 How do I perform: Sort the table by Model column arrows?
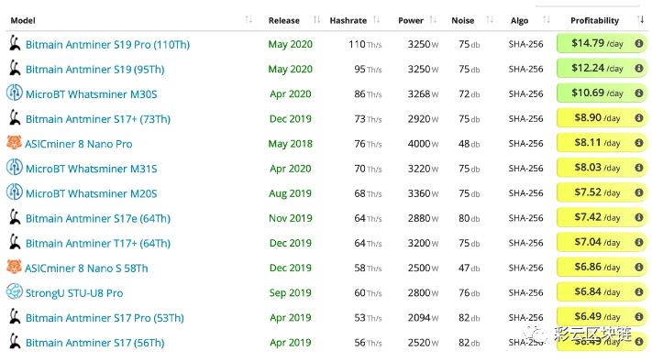[249, 19]
